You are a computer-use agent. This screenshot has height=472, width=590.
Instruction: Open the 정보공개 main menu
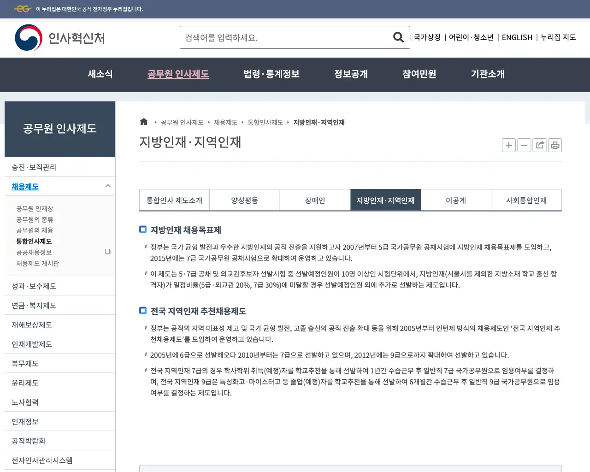point(351,74)
